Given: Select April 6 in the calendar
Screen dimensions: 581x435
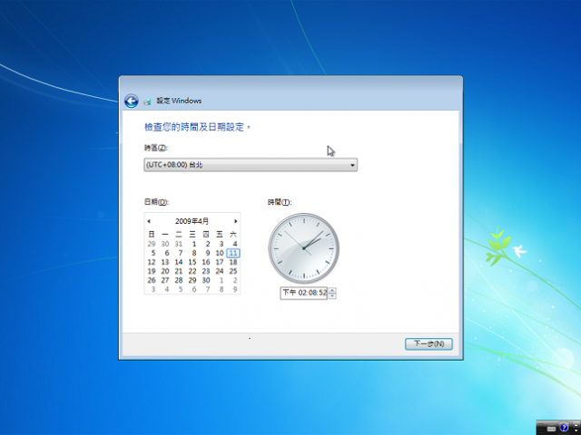Looking at the screenshot, I should [167, 253].
